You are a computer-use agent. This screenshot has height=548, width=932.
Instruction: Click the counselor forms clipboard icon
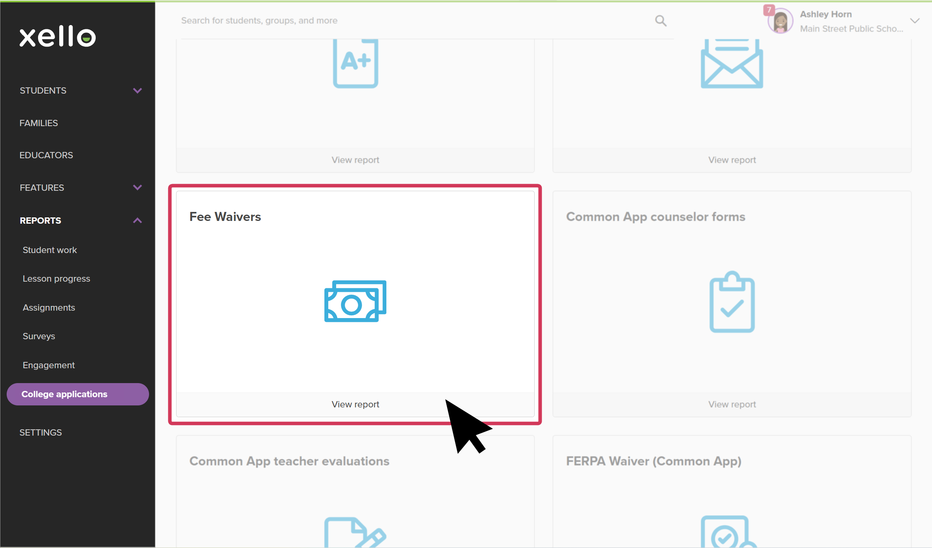732,302
